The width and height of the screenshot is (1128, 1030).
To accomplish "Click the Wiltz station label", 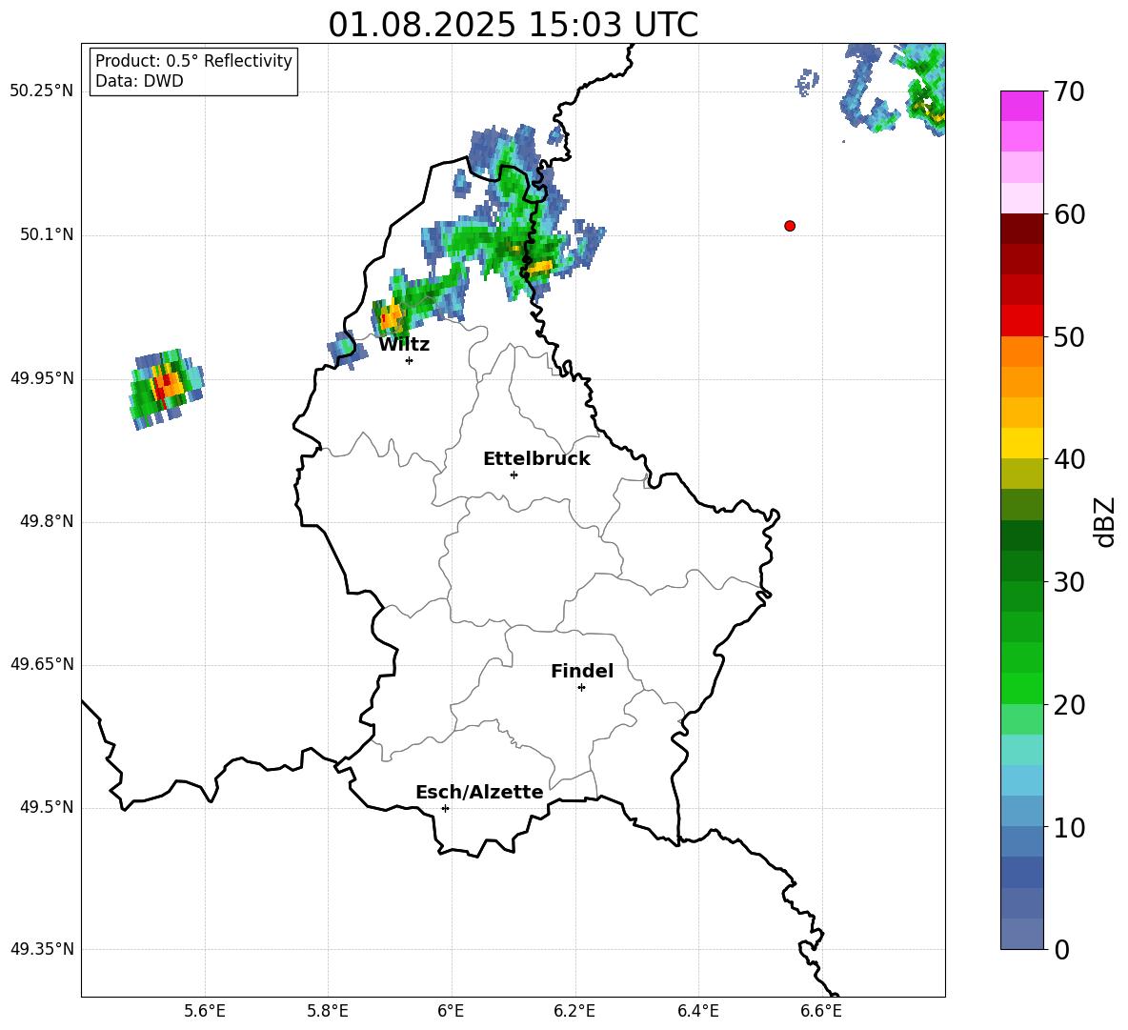I will pos(404,345).
